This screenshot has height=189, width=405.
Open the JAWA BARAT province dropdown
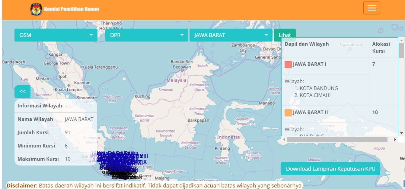[231, 35]
